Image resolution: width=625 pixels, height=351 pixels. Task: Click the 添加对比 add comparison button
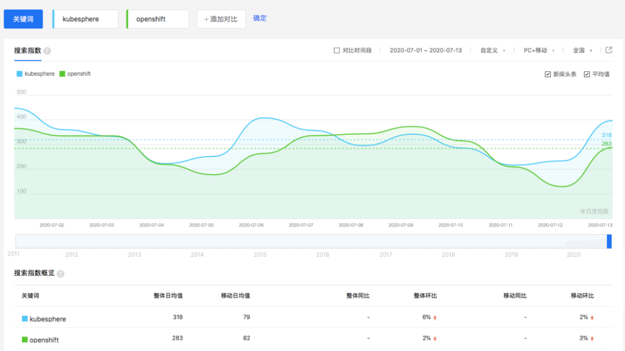[x=221, y=19]
